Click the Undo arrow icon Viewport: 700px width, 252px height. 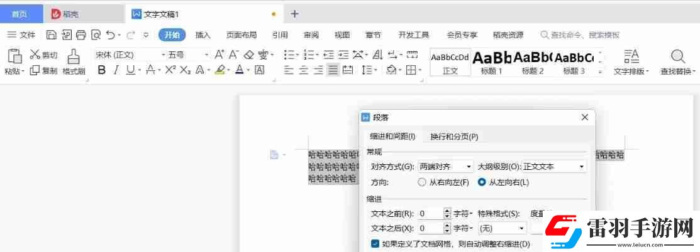(110, 35)
